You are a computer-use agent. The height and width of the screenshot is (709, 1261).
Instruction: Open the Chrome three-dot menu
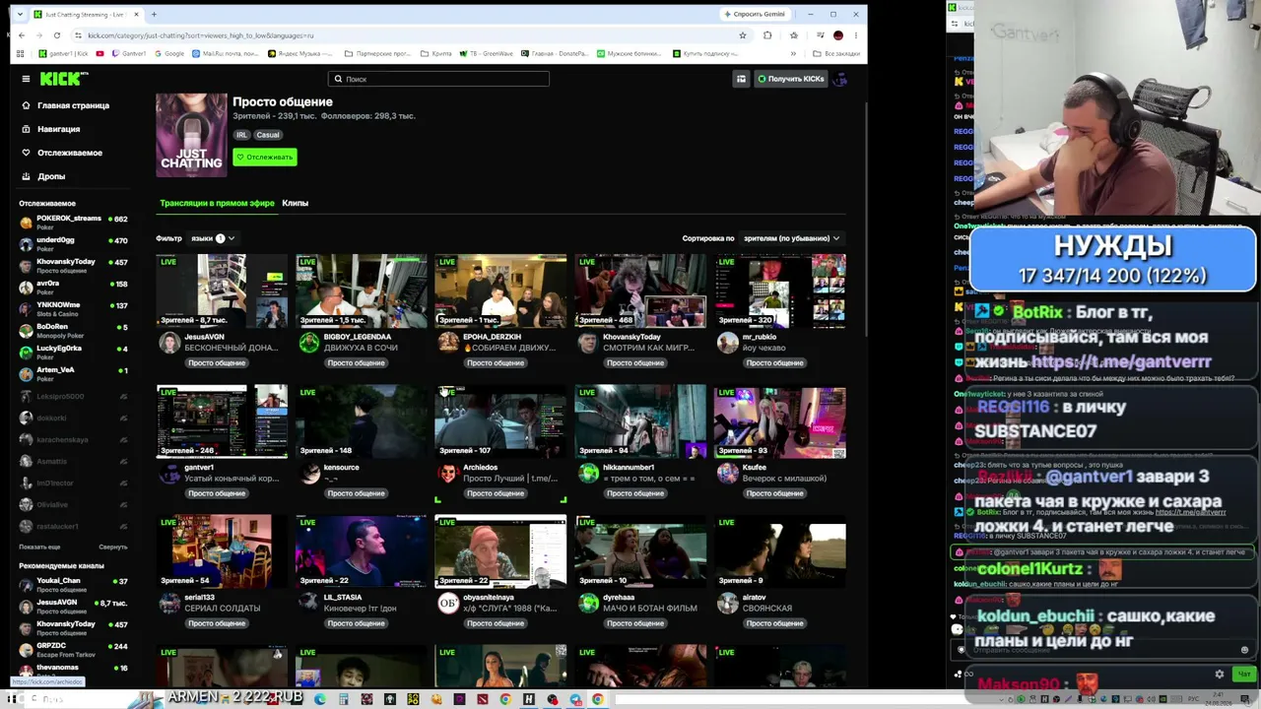coord(856,35)
